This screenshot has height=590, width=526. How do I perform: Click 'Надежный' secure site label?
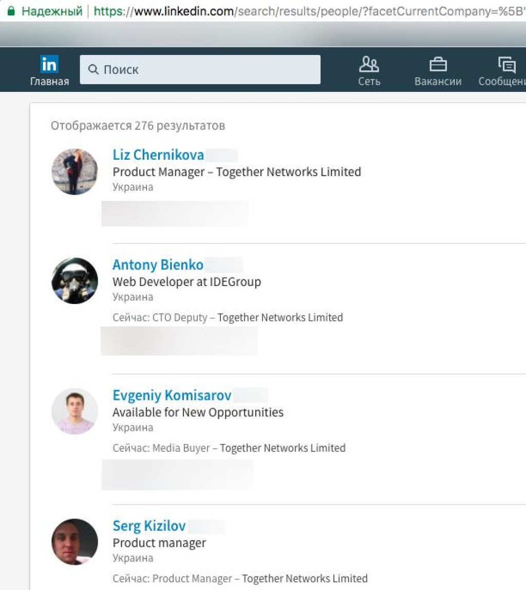pyautogui.click(x=52, y=11)
